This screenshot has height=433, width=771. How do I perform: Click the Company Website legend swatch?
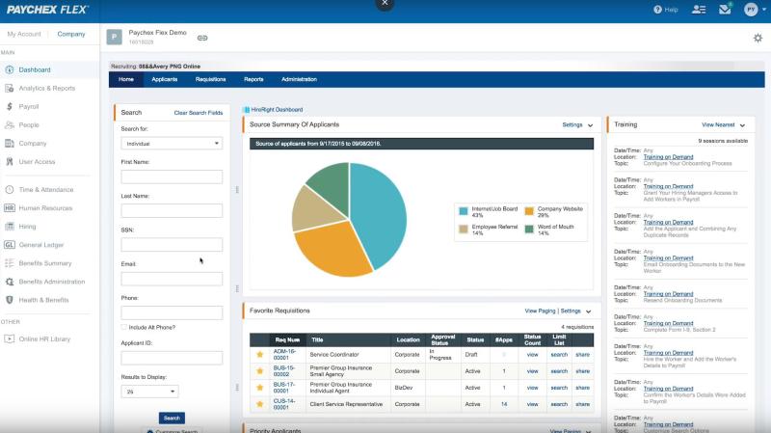[529, 211]
